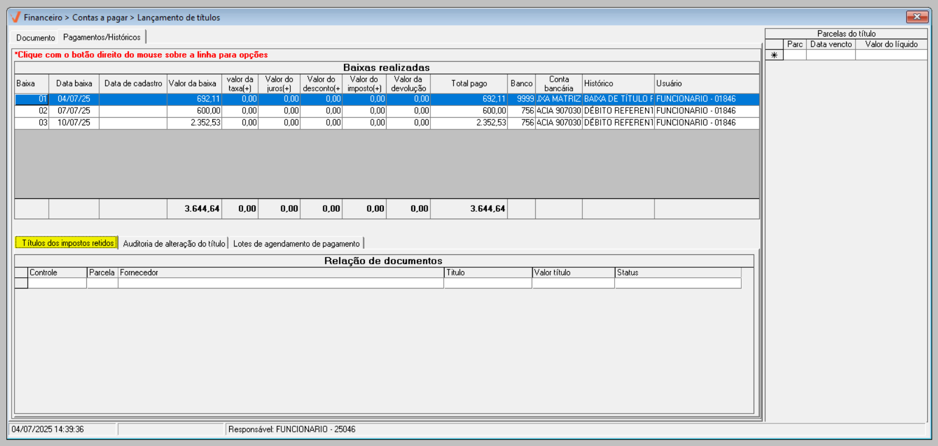Click the application logo icon in title bar
The height and width of the screenshot is (446, 938).
tap(16, 17)
